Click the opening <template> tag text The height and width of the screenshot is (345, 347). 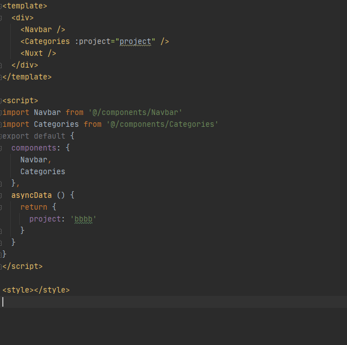pyautogui.click(x=25, y=6)
